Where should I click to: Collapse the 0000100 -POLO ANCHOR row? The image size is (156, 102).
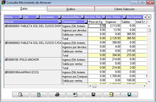click(x=6, y=59)
